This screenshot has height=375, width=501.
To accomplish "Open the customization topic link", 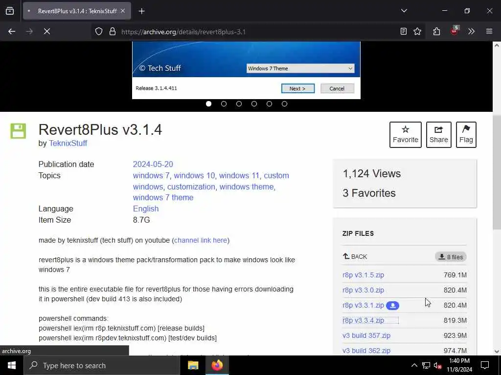I will click(x=191, y=187).
